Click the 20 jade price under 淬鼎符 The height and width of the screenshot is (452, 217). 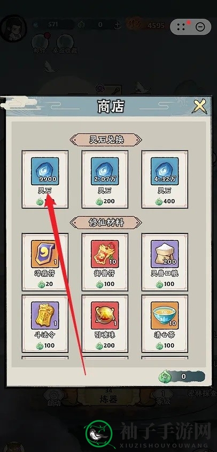(x=45, y=284)
